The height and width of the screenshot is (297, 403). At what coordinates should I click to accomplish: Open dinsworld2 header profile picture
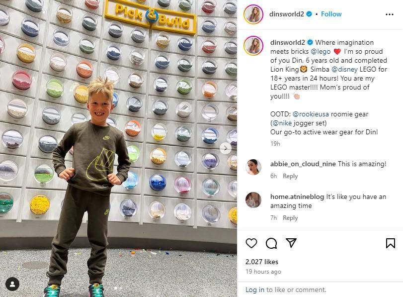253,14
